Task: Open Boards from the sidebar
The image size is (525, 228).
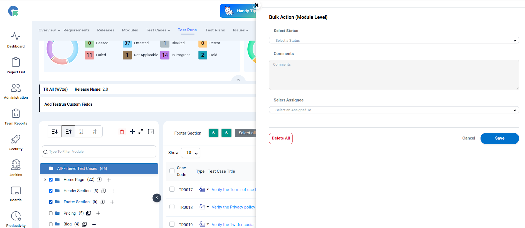Action: point(16,191)
